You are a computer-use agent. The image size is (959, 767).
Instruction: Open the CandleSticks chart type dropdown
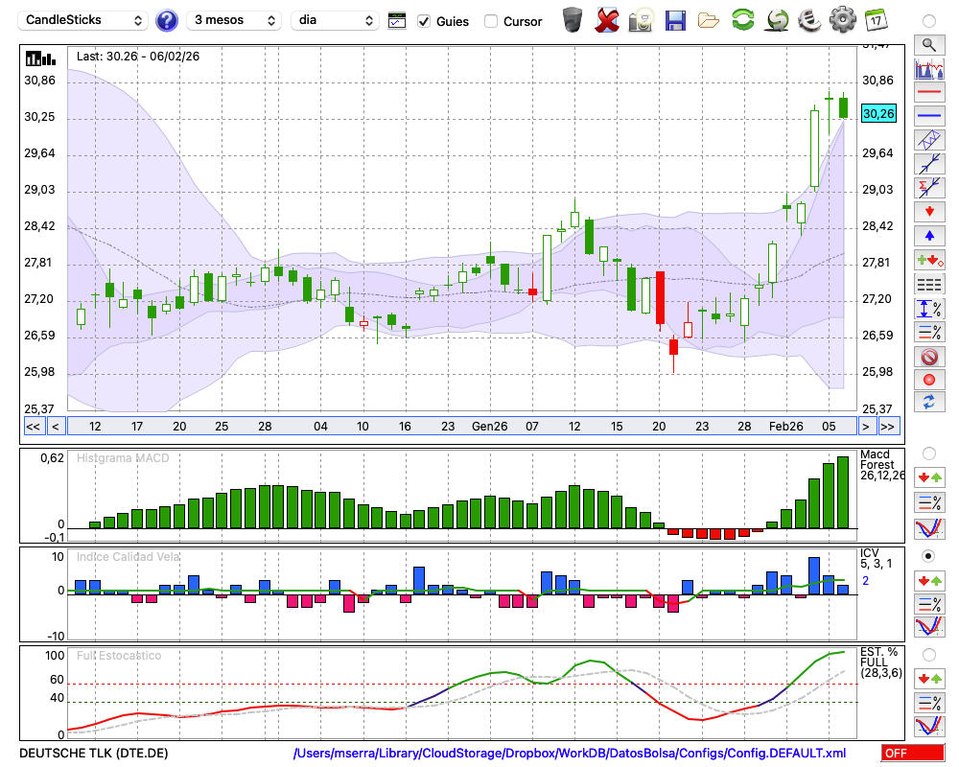point(83,20)
